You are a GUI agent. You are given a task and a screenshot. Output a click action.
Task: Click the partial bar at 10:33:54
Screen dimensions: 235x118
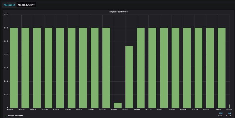coord(129,77)
